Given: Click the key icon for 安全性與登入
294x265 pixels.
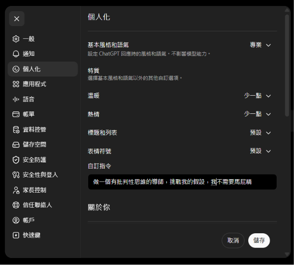Looking at the screenshot, I should pos(16,175).
